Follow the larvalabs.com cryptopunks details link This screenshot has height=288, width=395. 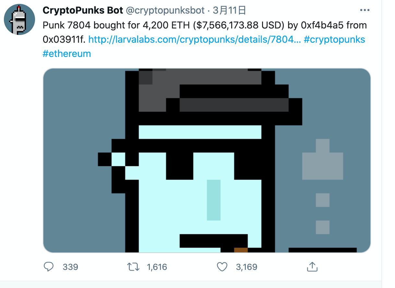point(195,39)
